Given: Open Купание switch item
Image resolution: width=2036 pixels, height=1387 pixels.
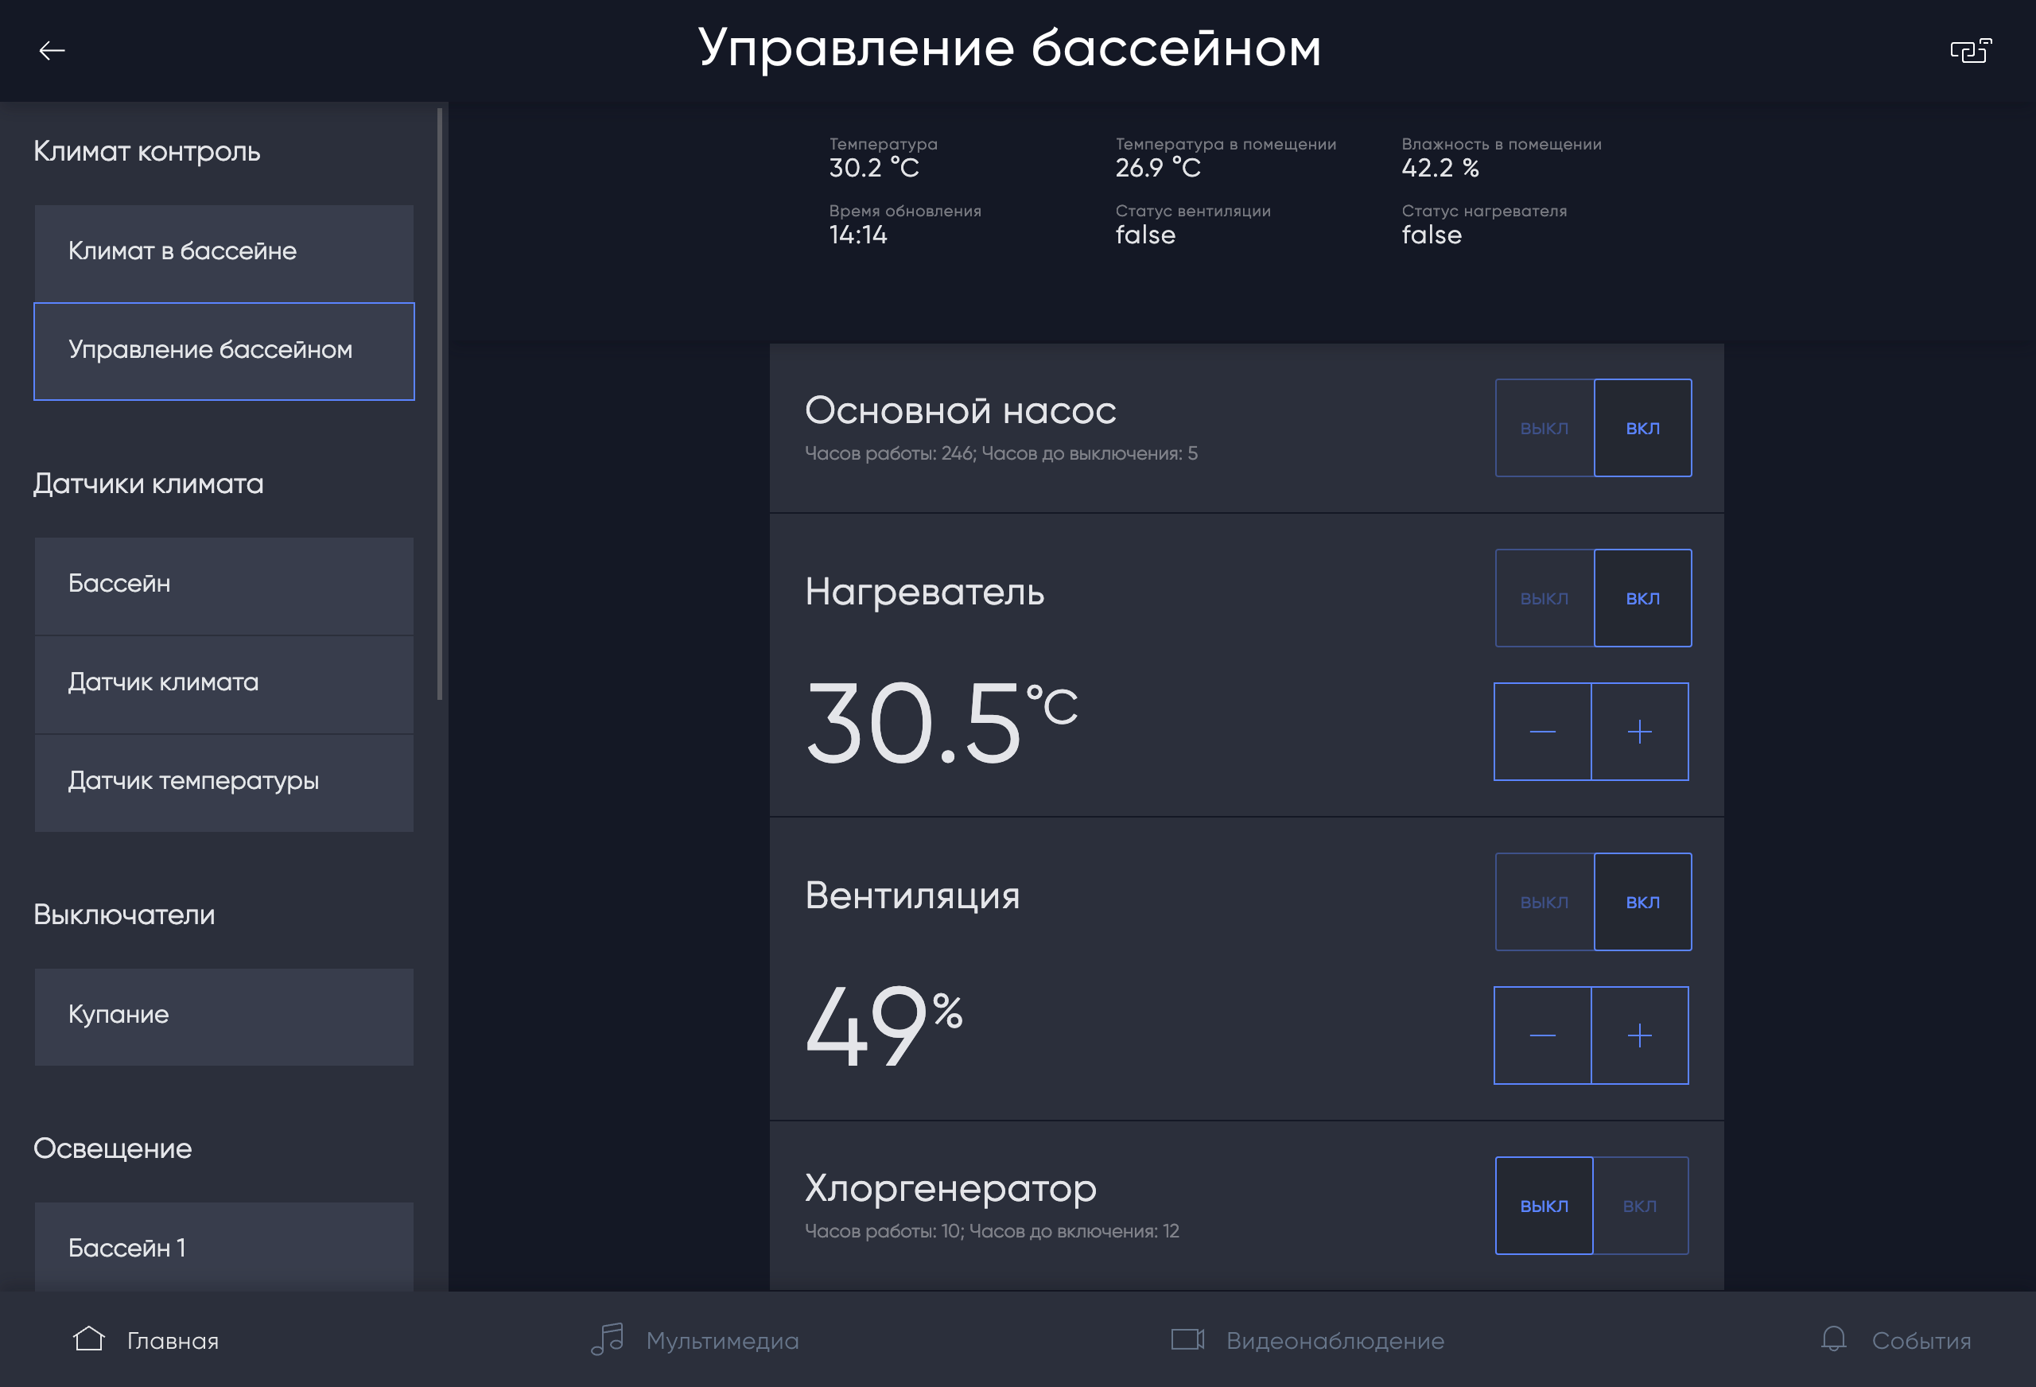Looking at the screenshot, I should tap(224, 1016).
